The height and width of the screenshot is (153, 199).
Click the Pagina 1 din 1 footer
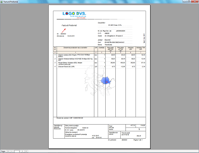pos(136,140)
